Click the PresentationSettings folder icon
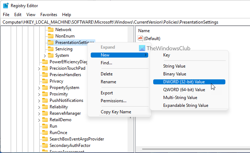 pos(51,43)
